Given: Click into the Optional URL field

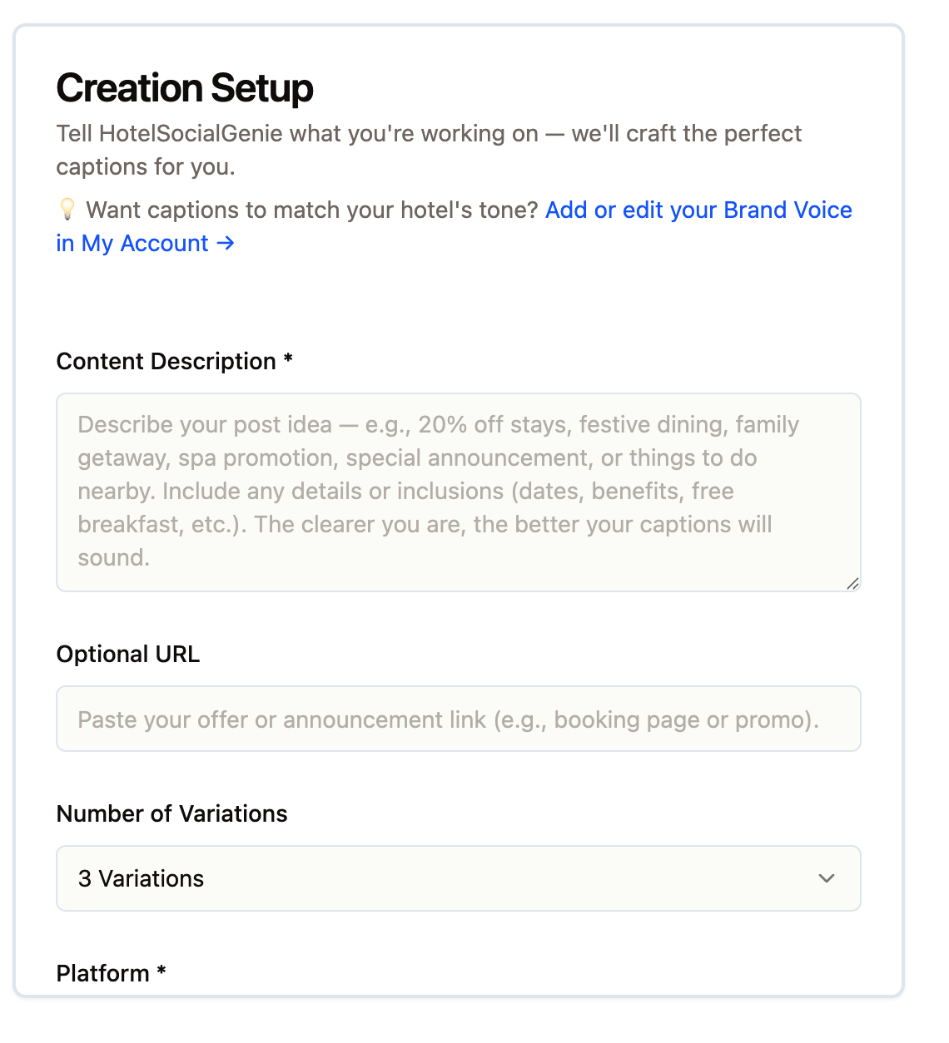Looking at the screenshot, I should point(458,719).
